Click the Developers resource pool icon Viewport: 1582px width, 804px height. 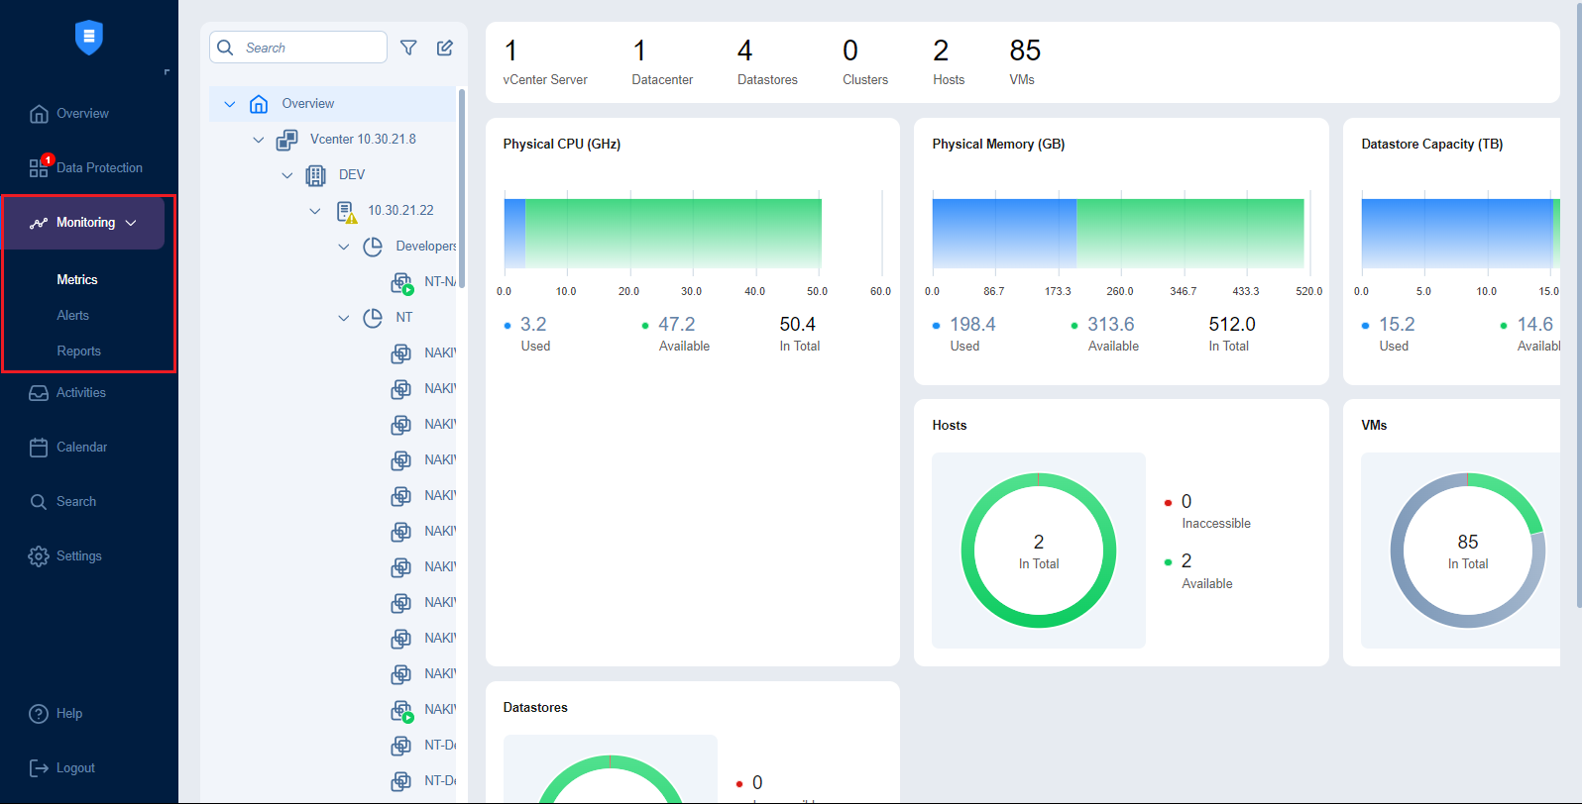373,247
